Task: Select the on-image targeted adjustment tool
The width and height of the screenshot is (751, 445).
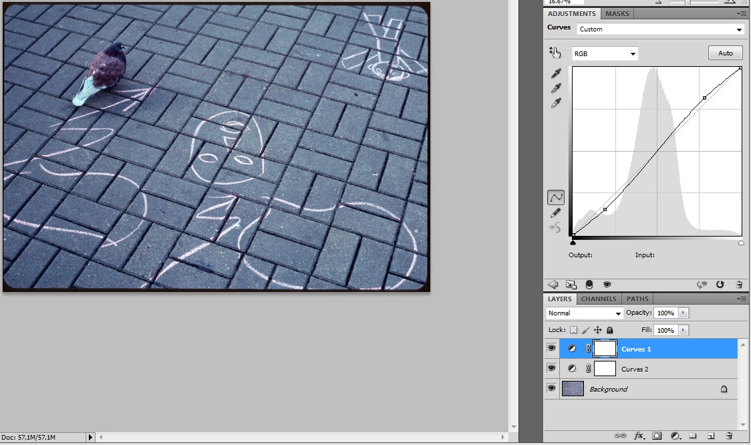Action: click(x=555, y=52)
